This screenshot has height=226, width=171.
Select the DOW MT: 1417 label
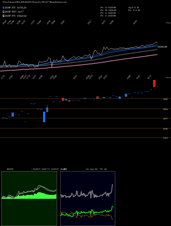[14, 12]
